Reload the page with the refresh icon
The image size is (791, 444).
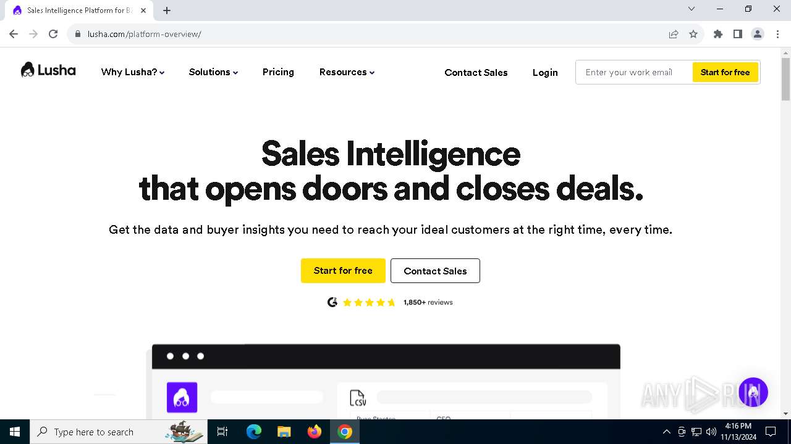pos(53,34)
